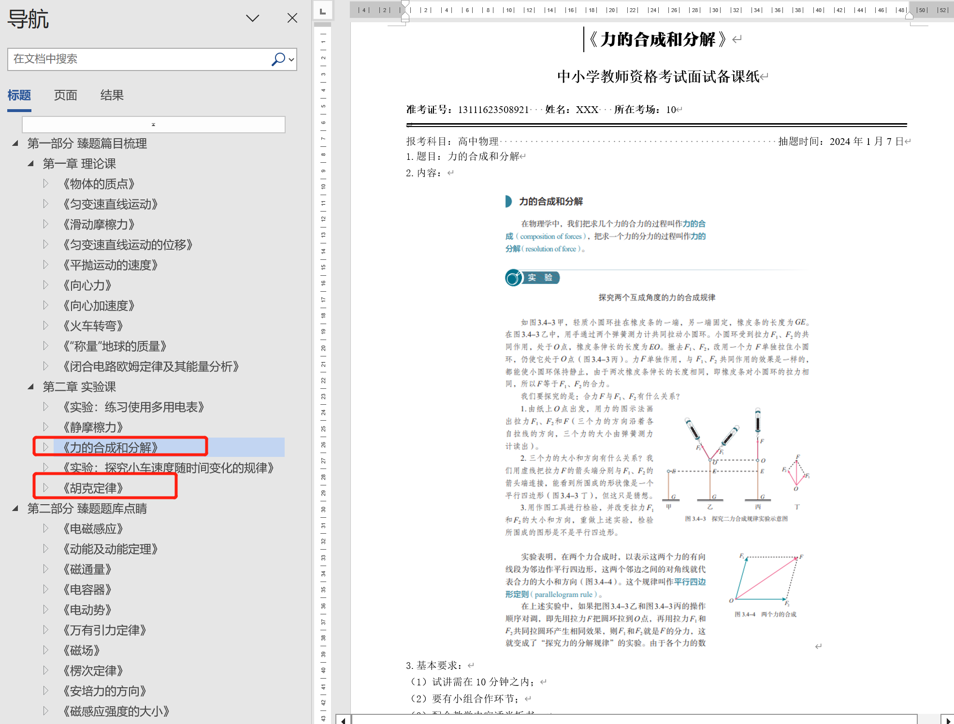
Task: Go to the 《向心力》 heading
Action: (x=87, y=285)
